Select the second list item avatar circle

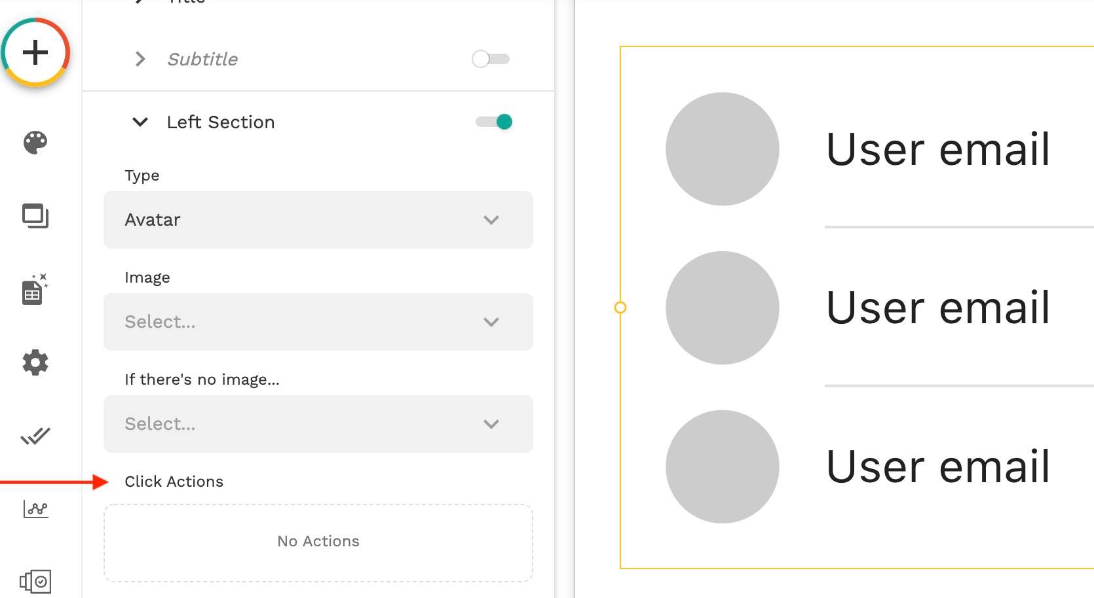(x=723, y=308)
